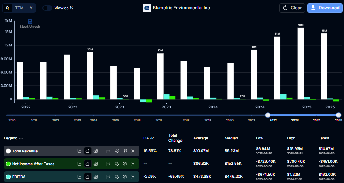Image resolution: width=344 pixels, height=183 pixels.
Task: Click the $9.23M median revenue value
Action: (232, 151)
